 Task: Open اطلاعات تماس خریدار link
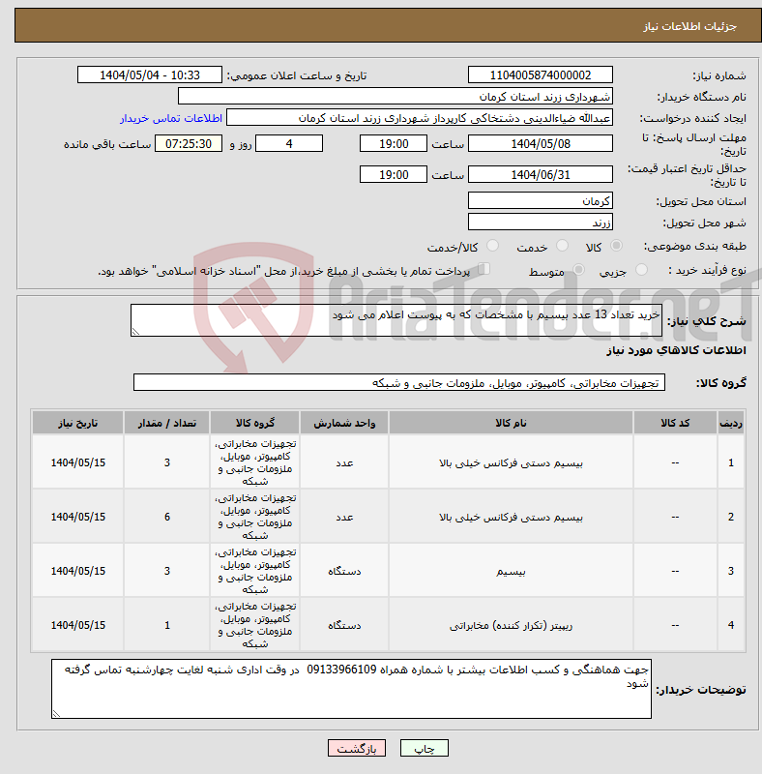point(171,118)
